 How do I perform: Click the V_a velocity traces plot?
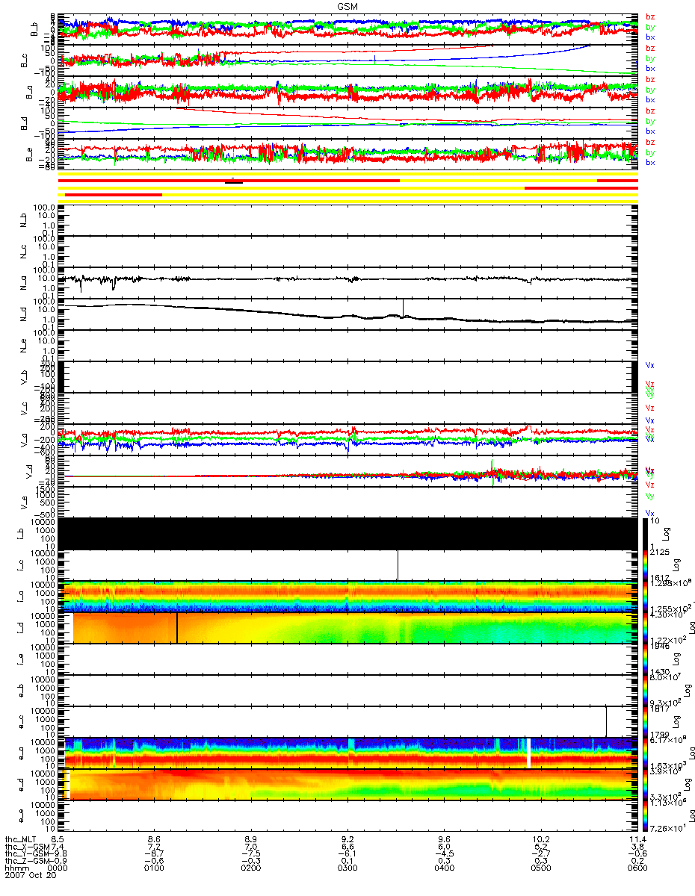tap(347, 440)
